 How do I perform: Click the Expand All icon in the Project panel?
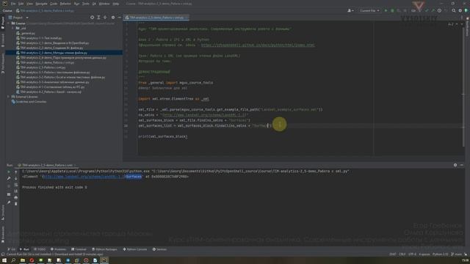(x=98, y=18)
